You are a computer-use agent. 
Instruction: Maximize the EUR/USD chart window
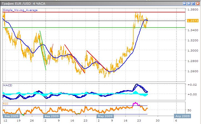click(193, 3)
